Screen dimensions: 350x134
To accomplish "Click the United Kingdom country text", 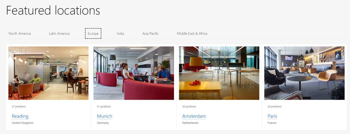I will click(x=22, y=123).
